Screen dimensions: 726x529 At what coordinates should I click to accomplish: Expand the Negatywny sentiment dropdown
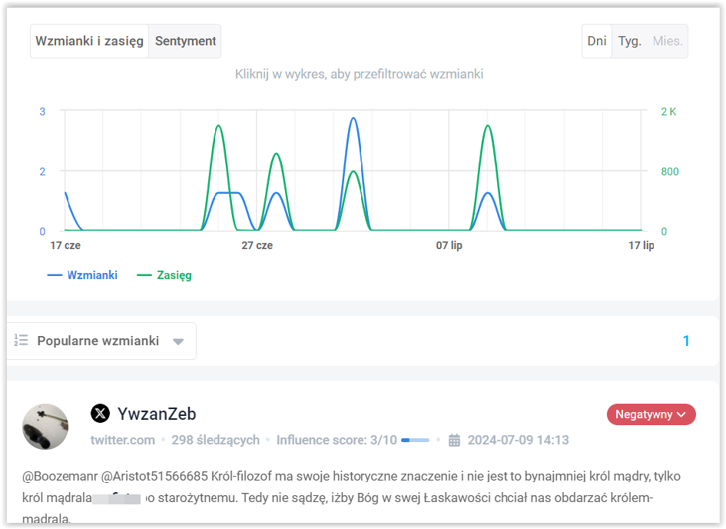651,414
